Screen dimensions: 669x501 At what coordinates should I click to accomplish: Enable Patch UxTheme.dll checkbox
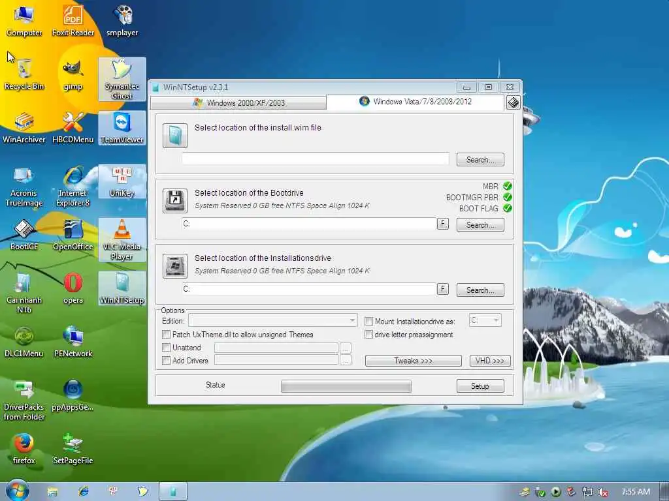coord(167,335)
